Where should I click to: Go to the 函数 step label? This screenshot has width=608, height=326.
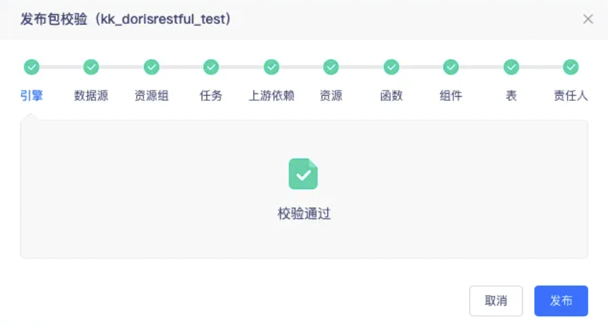391,96
